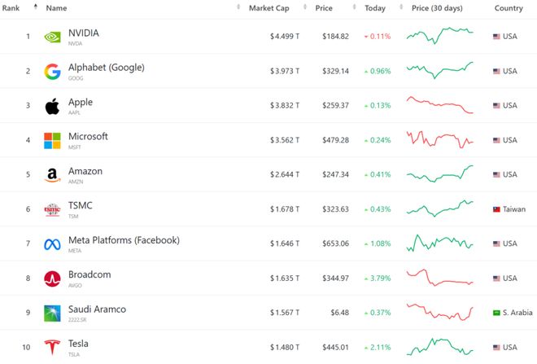Click the TSMC logo icon

[53, 209]
